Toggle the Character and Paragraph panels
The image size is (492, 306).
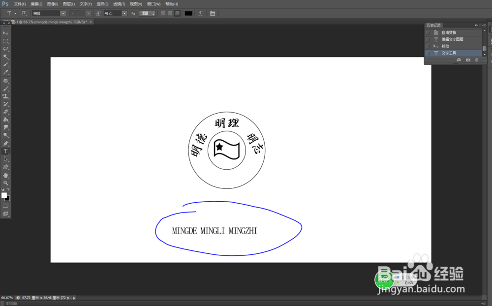coord(213,13)
